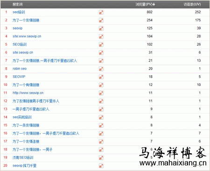The height and width of the screenshot is (171, 210).
Task: Open trend chart icon for seo培训 row 1
Action: (x=101, y=12)
